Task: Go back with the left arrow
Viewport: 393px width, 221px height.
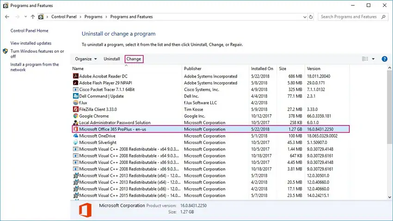Action: [x=7, y=17]
